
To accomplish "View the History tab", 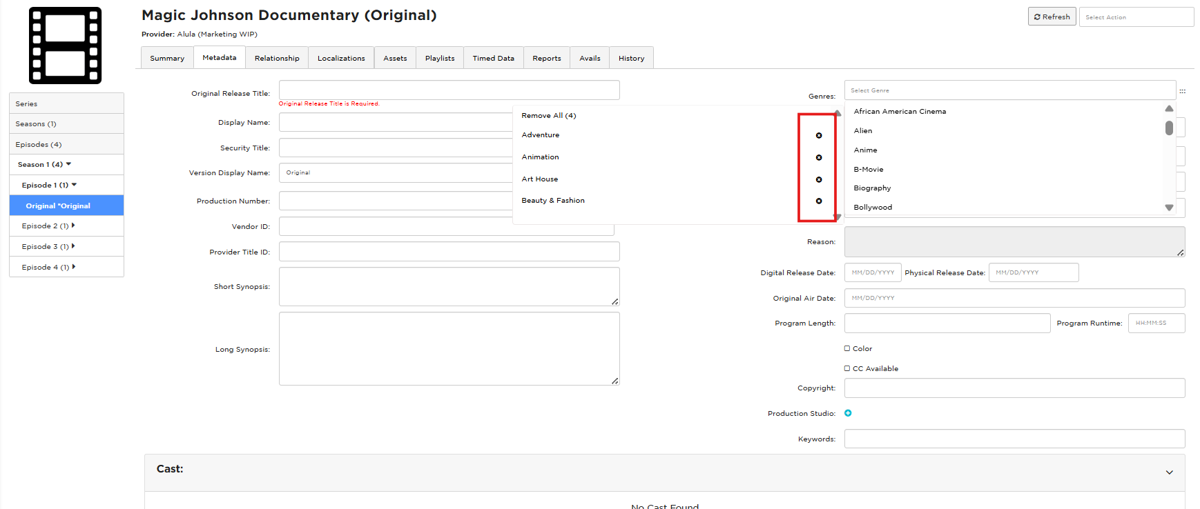I will (x=631, y=58).
